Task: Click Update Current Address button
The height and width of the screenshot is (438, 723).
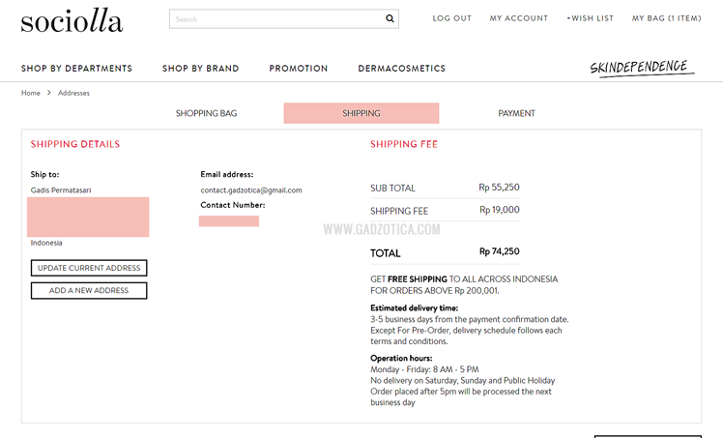Action: pyautogui.click(x=89, y=268)
